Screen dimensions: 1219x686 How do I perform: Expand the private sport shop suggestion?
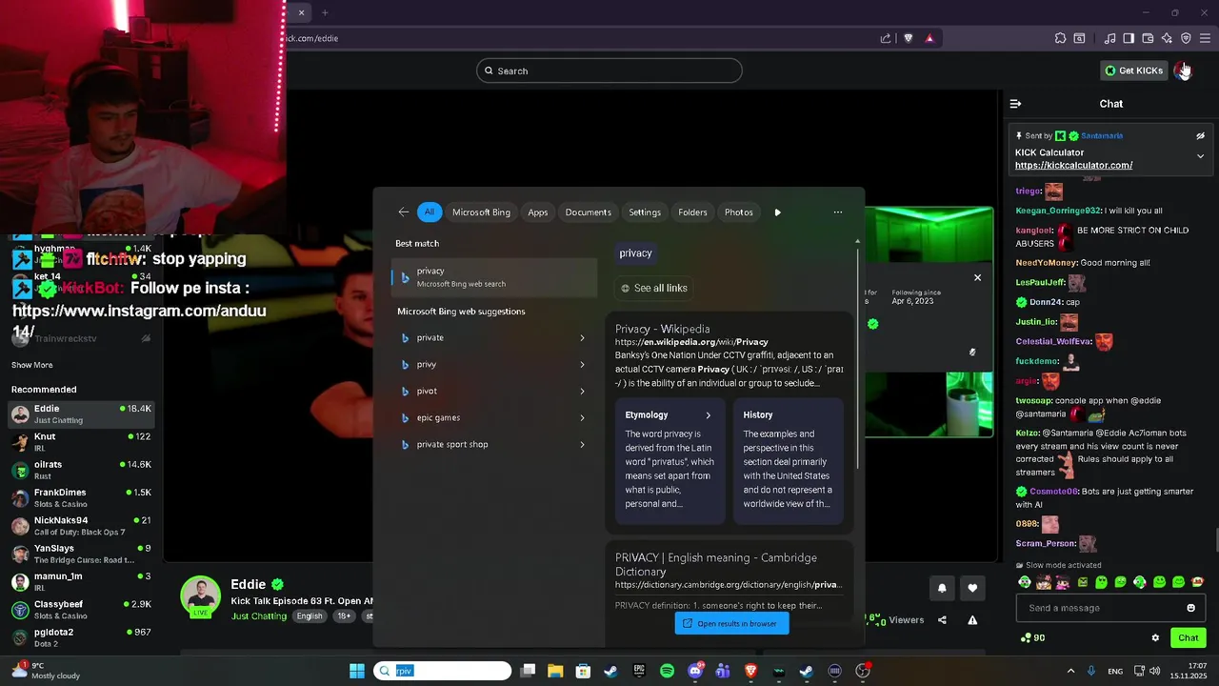[582, 444]
